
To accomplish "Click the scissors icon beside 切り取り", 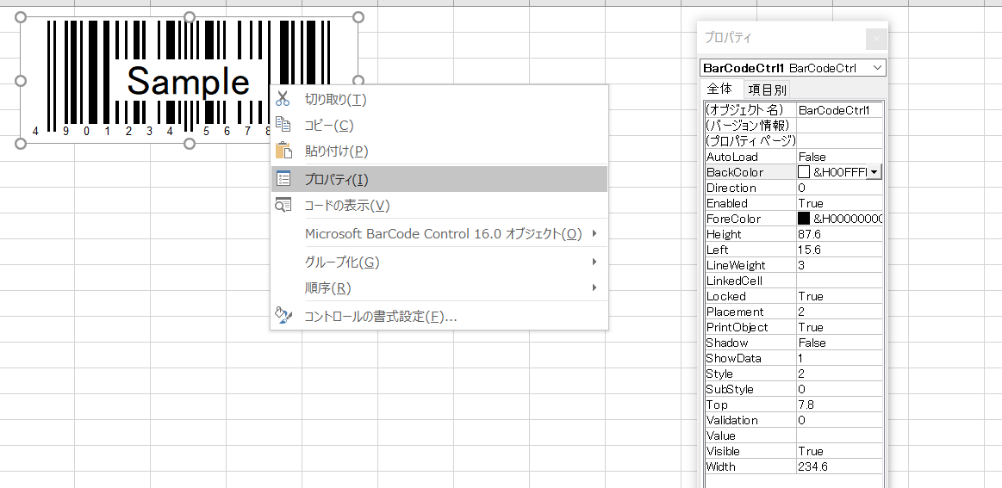I will coord(283,99).
